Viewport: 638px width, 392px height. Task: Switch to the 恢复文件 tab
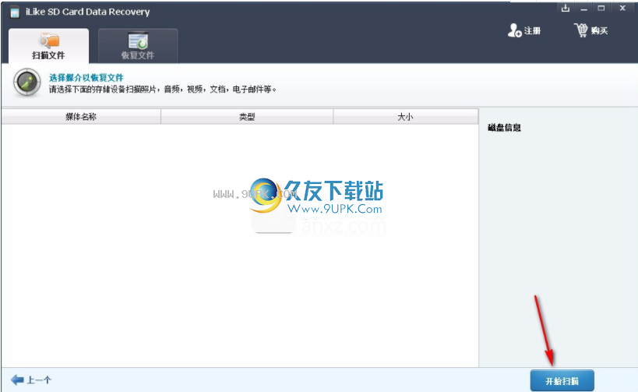click(138, 46)
